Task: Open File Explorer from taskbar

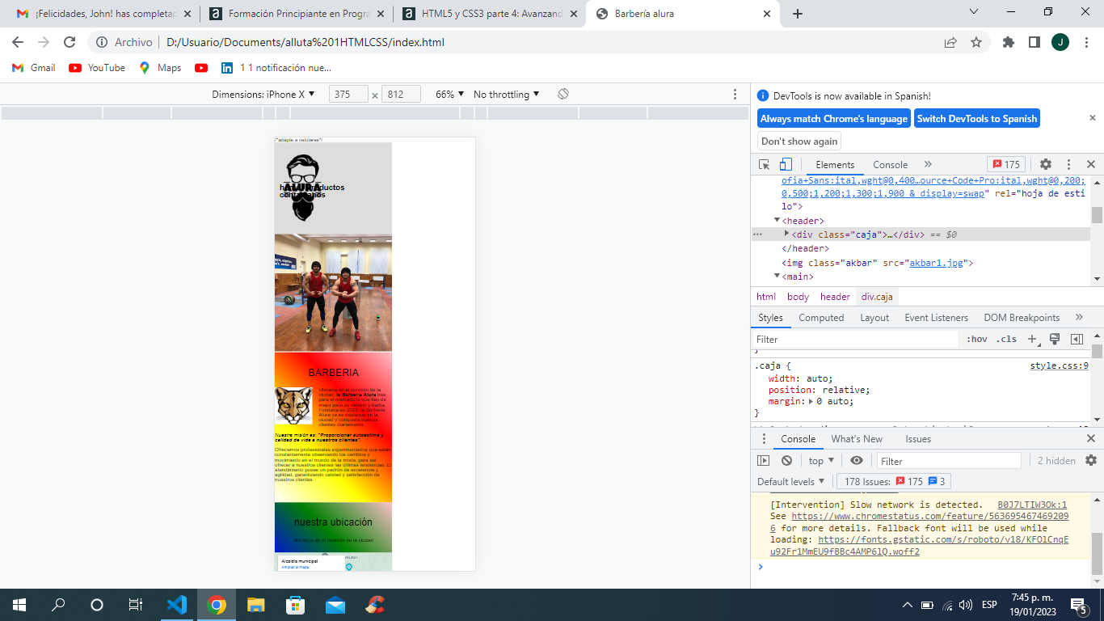Action: (255, 605)
